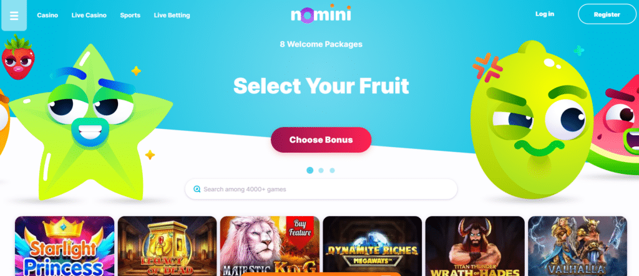Open the hamburger menu icon
This screenshot has height=276, width=639.
click(14, 16)
